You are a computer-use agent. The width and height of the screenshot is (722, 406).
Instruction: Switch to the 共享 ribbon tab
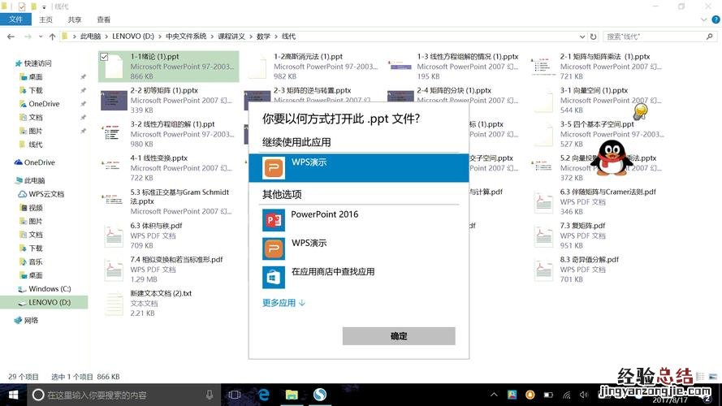(x=75, y=19)
